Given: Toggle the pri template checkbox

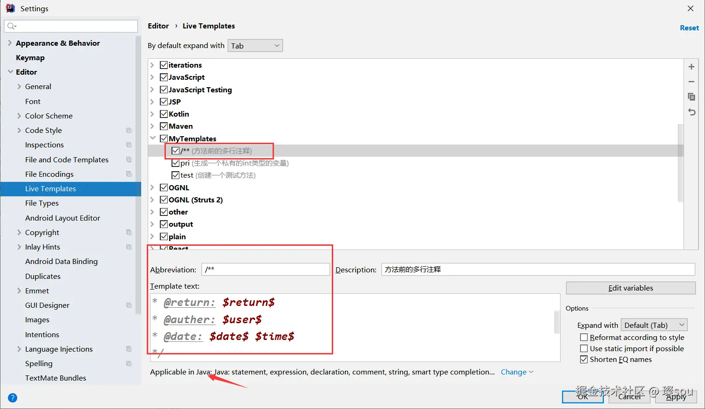Looking at the screenshot, I should 175,163.
